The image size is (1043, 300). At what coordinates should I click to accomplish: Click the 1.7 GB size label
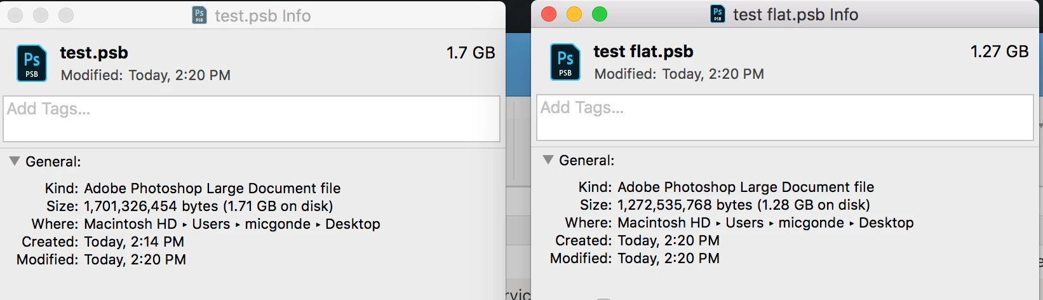471,53
